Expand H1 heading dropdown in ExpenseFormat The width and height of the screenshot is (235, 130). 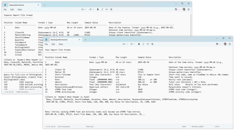point(84,9)
